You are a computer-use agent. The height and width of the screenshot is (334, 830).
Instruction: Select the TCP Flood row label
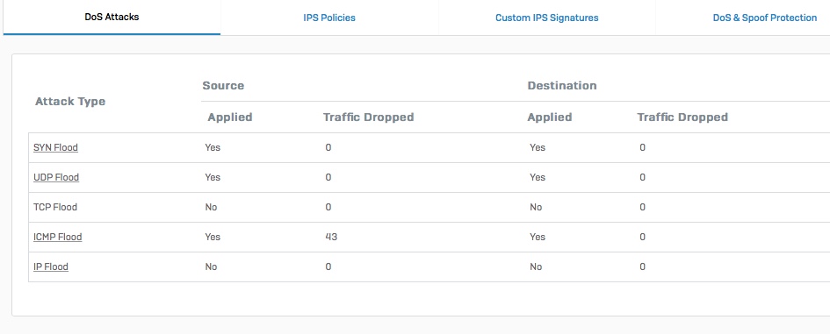point(55,207)
